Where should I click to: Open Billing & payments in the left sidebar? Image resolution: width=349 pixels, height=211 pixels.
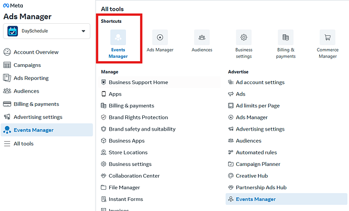[36, 104]
